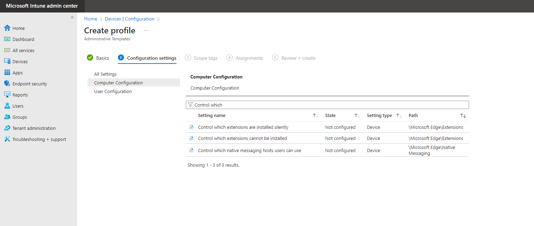Click the Reports monitor icon
Viewport: 534px width, 226px height.
pyautogui.click(x=7, y=95)
